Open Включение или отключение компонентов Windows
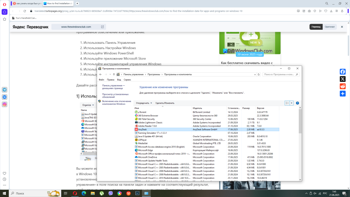This screenshot has width=350, height=197. pyautogui.click(x=117, y=103)
